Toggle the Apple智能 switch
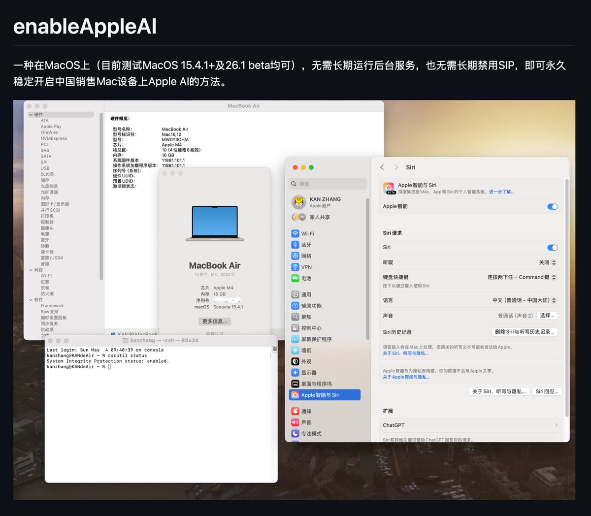The width and height of the screenshot is (591, 516). coord(553,206)
